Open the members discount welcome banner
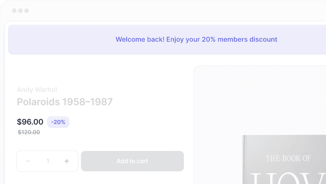The height and width of the screenshot is (184, 326). point(196,39)
